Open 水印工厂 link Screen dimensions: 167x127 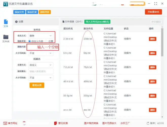coord(125,123)
